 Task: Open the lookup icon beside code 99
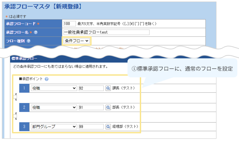click(108, 127)
